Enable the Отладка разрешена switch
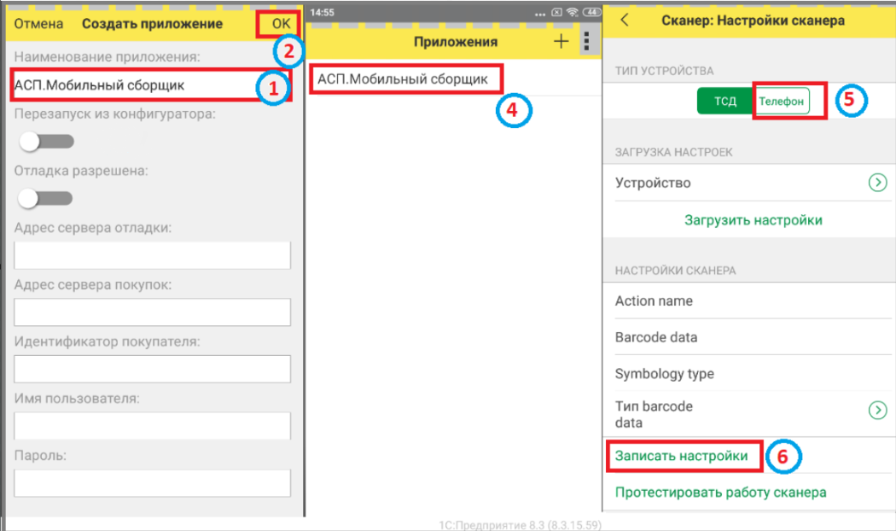 click(46, 198)
